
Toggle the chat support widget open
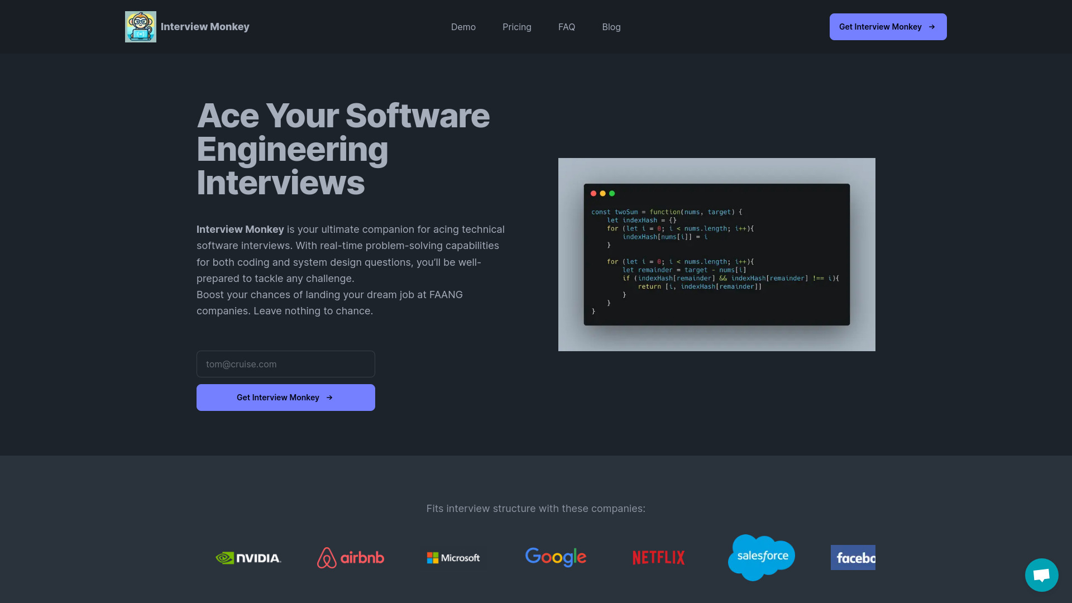[x=1042, y=575]
